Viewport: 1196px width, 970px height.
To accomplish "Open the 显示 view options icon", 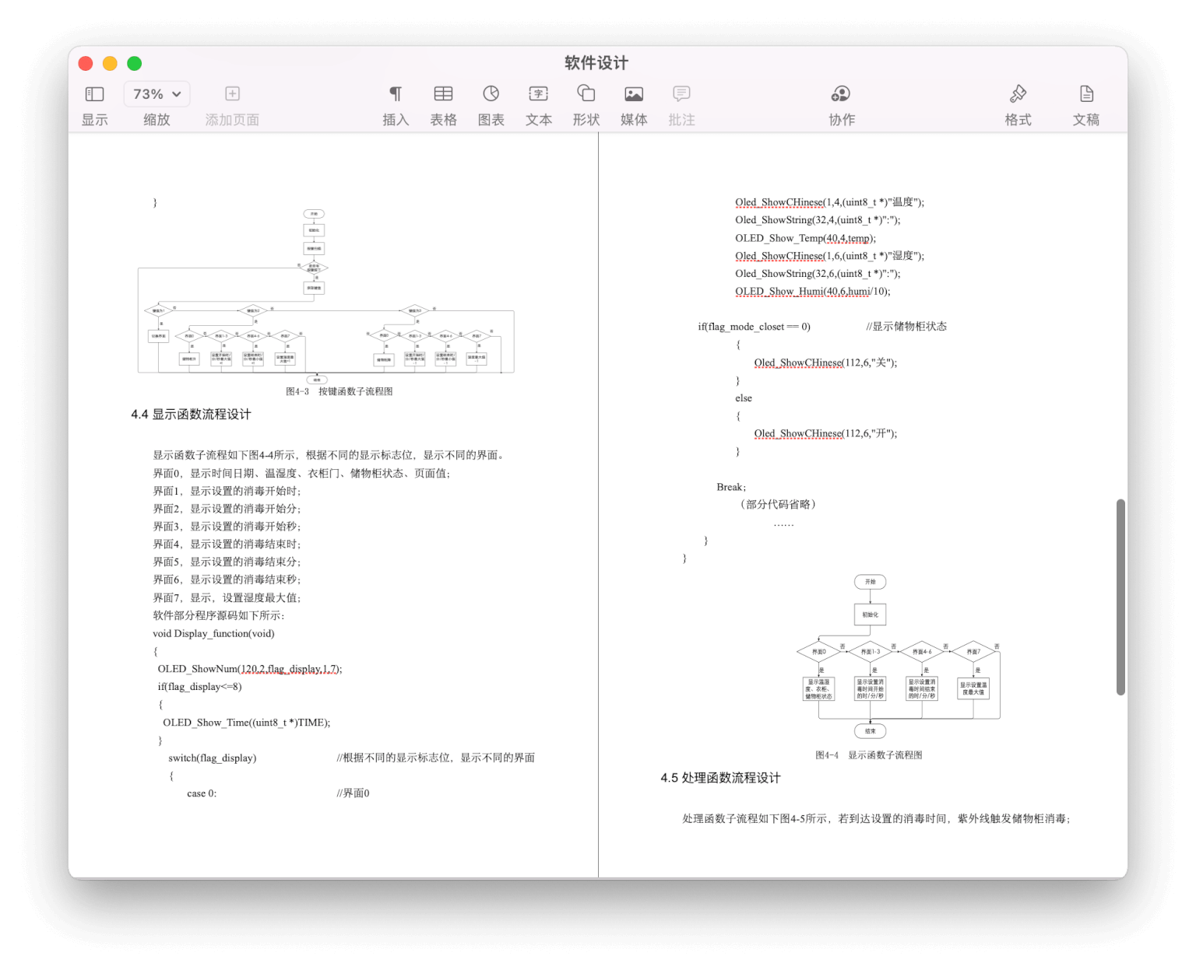I will [94, 94].
